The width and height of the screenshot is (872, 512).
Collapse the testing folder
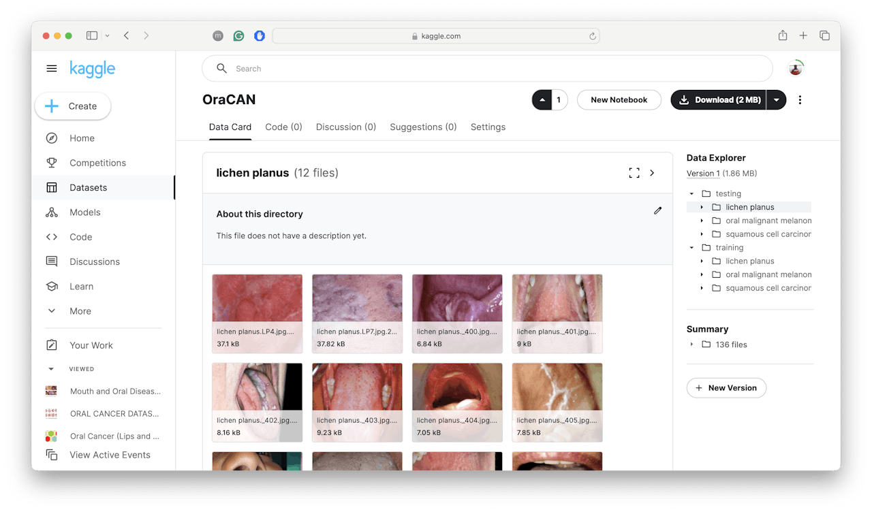point(692,194)
